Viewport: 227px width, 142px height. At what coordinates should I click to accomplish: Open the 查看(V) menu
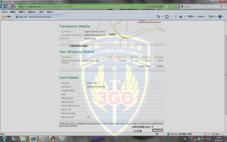(22, 12)
